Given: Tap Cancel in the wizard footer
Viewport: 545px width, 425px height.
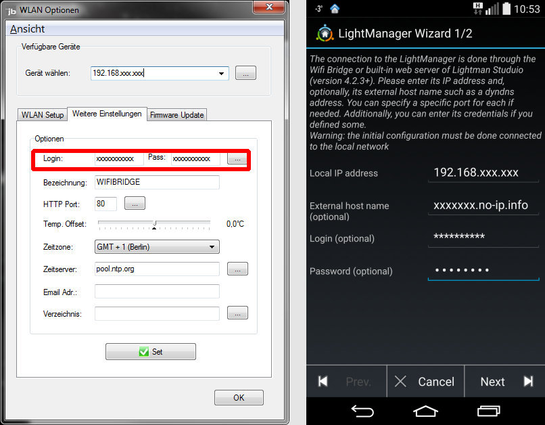Looking at the screenshot, I should [x=425, y=382].
